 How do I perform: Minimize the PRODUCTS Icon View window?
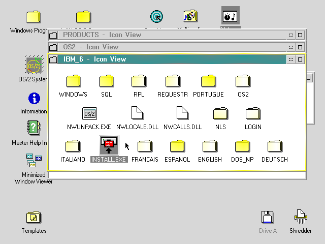tap(291, 35)
